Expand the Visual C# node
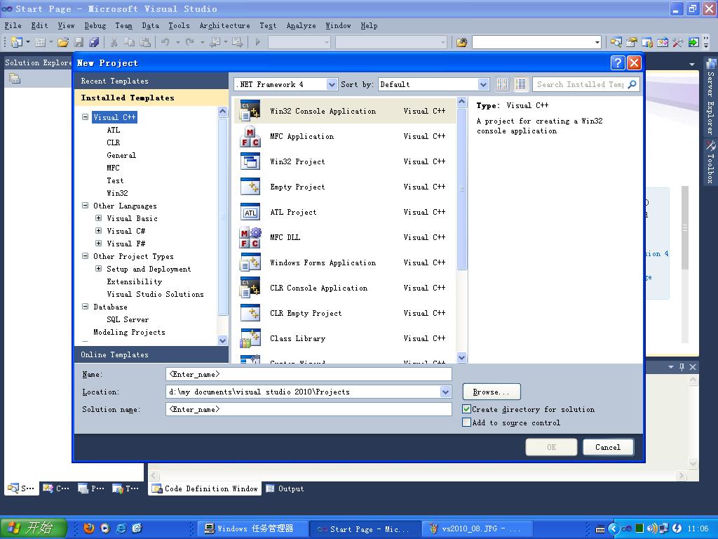 (x=98, y=230)
